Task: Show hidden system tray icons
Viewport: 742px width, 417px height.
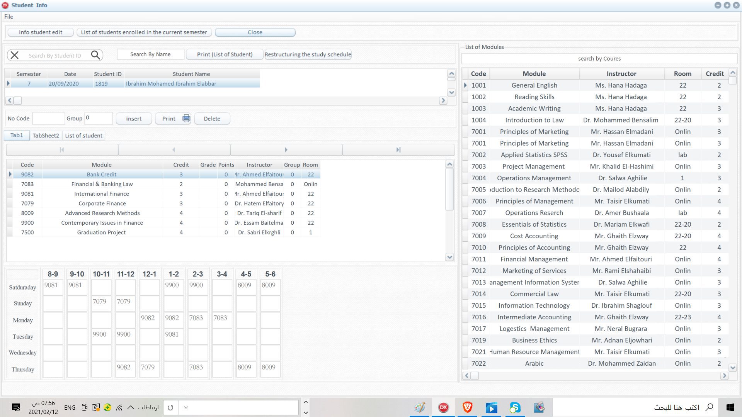Action: (131, 407)
